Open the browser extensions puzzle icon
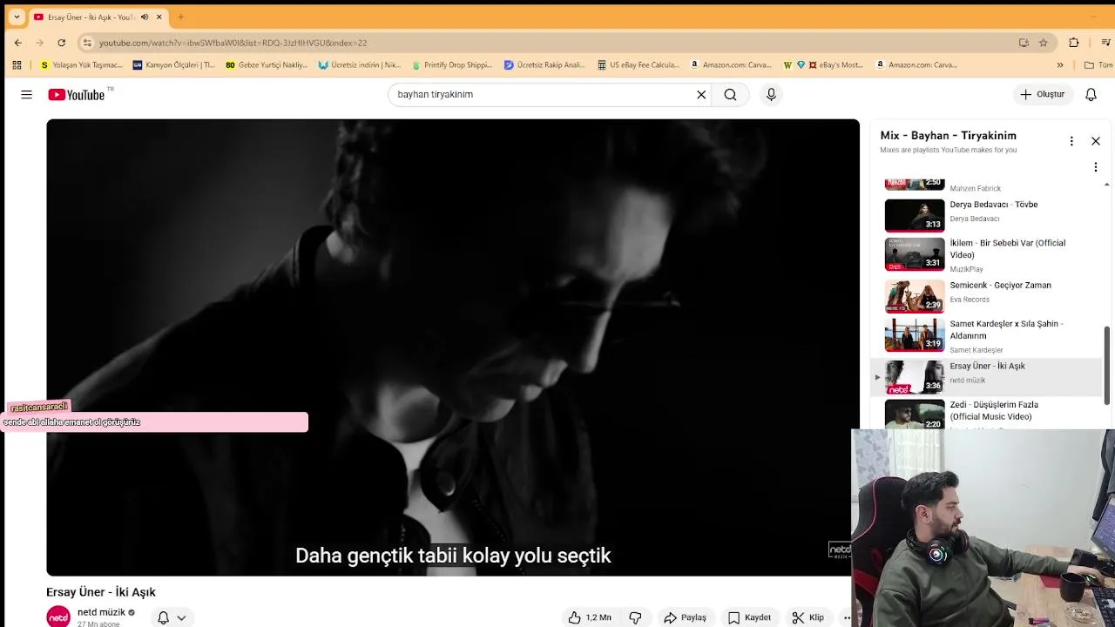Screen dimensions: 1115x627 point(1073,43)
